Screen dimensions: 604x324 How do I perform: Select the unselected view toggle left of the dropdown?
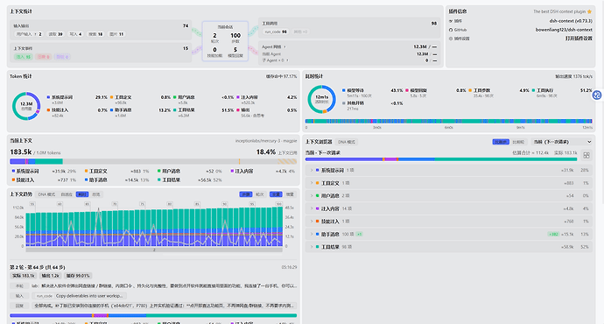coord(518,142)
